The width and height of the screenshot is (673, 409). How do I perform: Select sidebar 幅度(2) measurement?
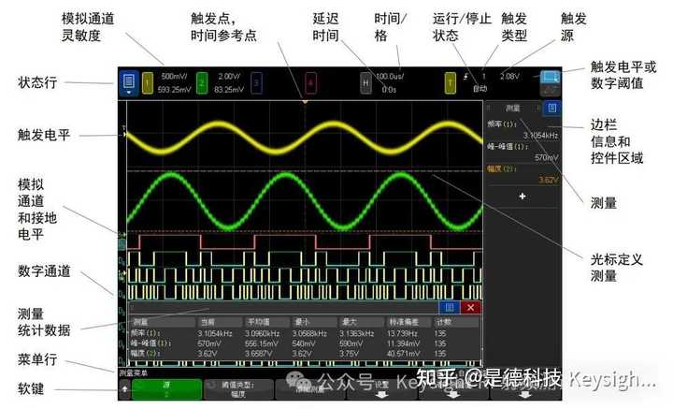pos(523,174)
